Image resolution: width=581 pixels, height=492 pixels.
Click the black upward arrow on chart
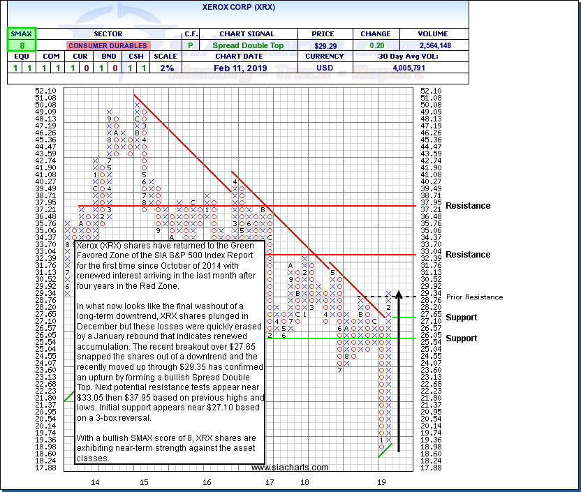coord(399,370)
